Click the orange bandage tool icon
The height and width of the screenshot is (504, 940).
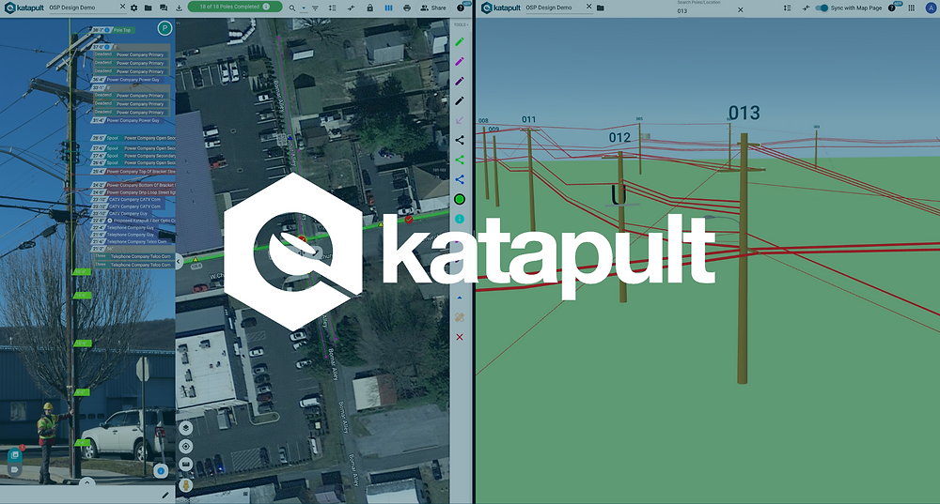click(460, 317)
